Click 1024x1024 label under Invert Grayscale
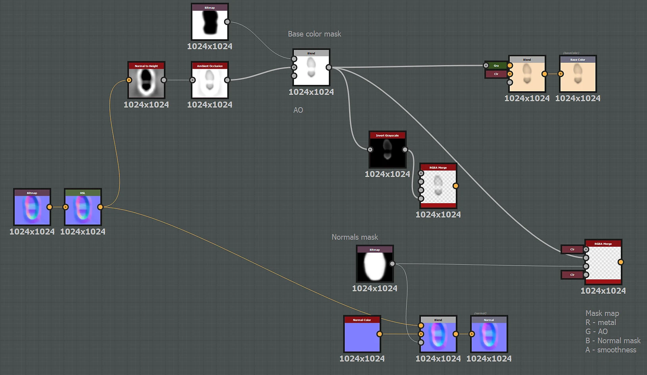647x375 pixels. [x=388, y=174]
